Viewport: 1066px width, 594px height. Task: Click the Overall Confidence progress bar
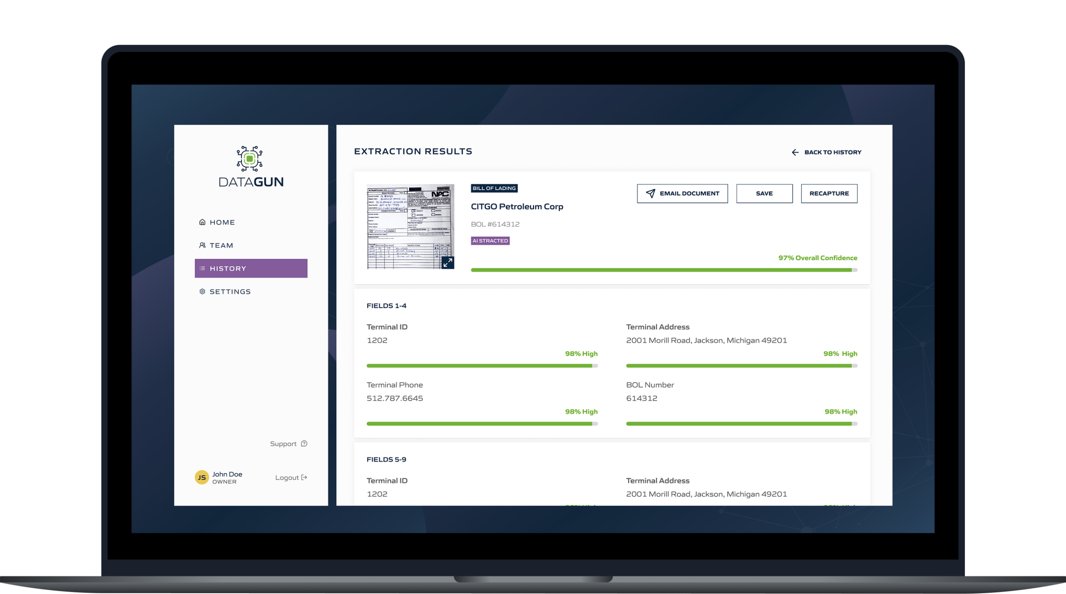pos(664,270)
